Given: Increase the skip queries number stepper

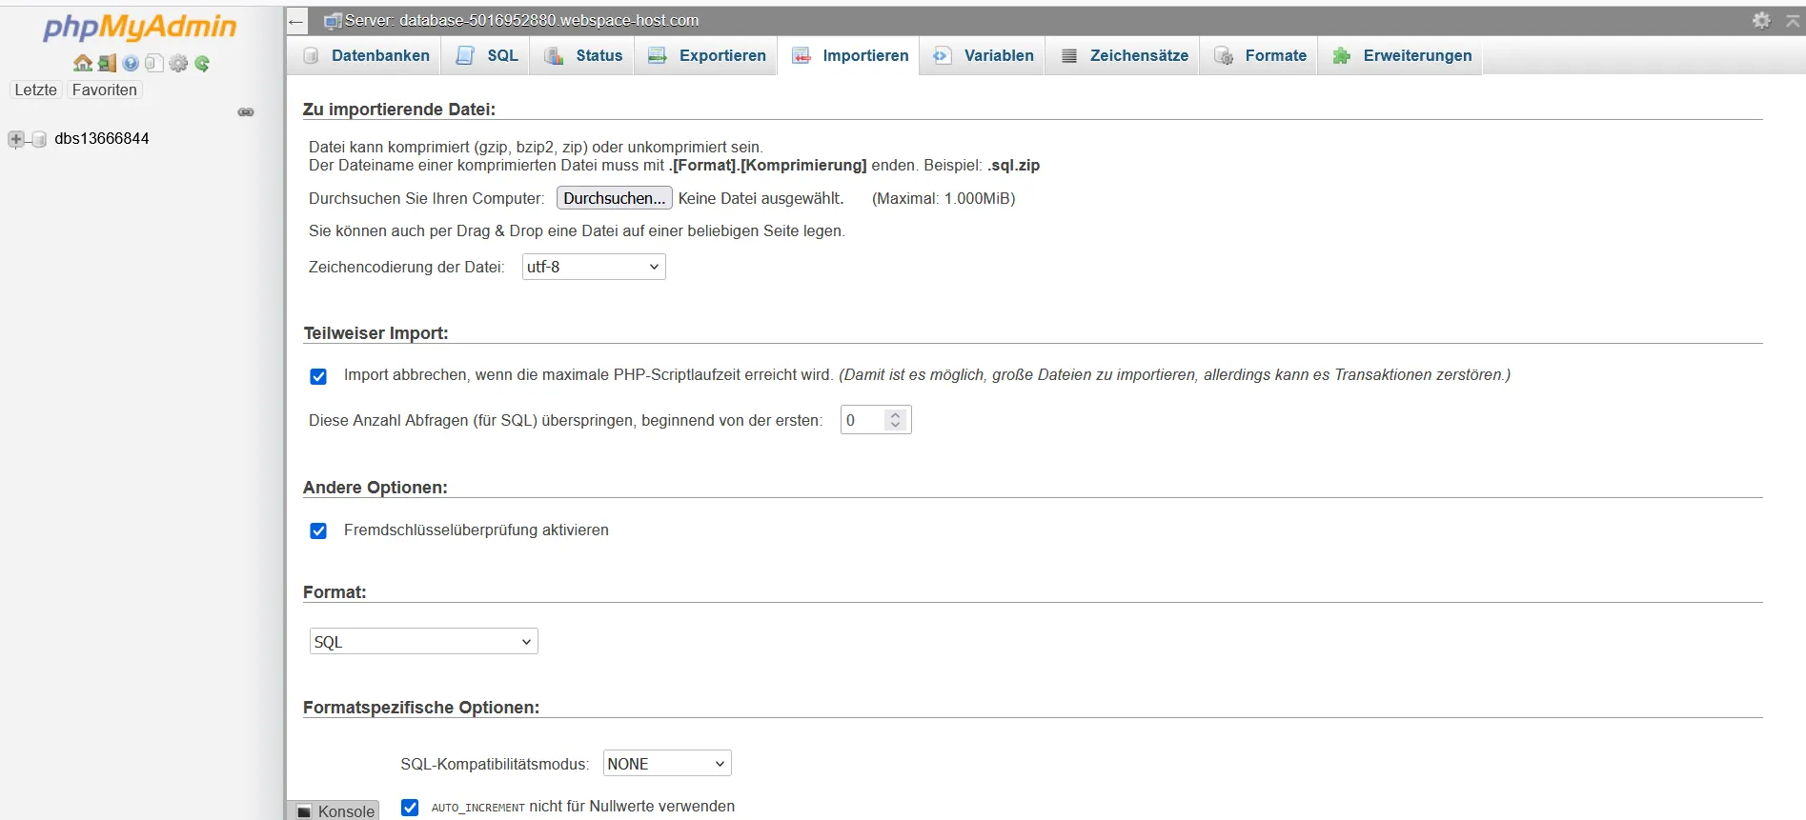Looking at the screenshot, I should click(895, 414).
